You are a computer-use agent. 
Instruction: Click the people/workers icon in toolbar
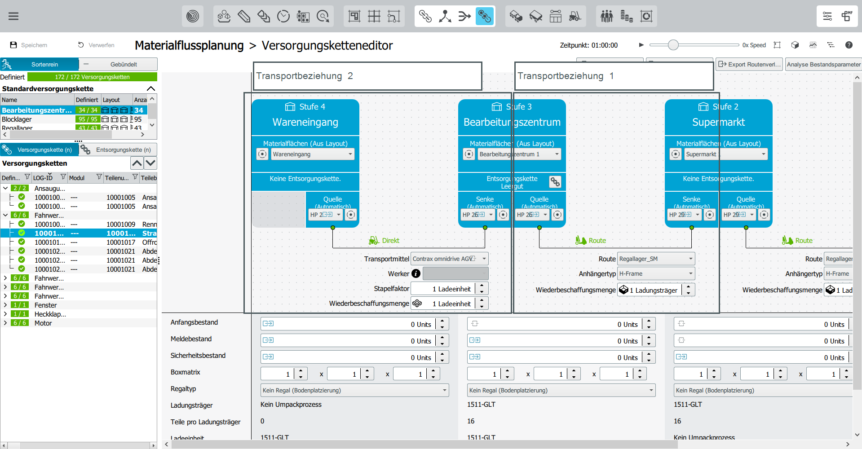pos(606,17)
